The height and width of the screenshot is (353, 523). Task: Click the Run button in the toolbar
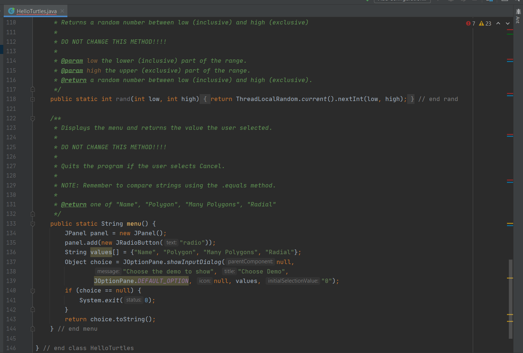pyautogui.click(x=438, y=1)
